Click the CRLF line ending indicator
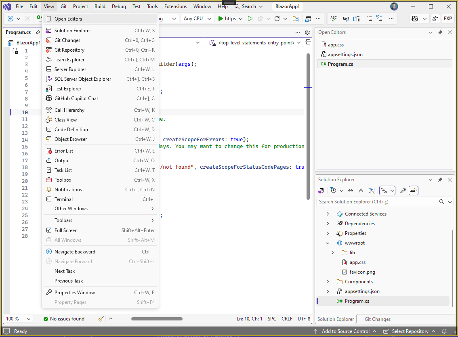 pyautogui.click(x=287, y=319)
